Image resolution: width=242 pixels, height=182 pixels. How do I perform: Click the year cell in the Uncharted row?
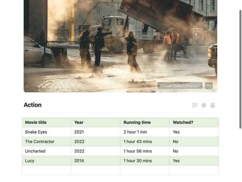[x=96, y=151]
